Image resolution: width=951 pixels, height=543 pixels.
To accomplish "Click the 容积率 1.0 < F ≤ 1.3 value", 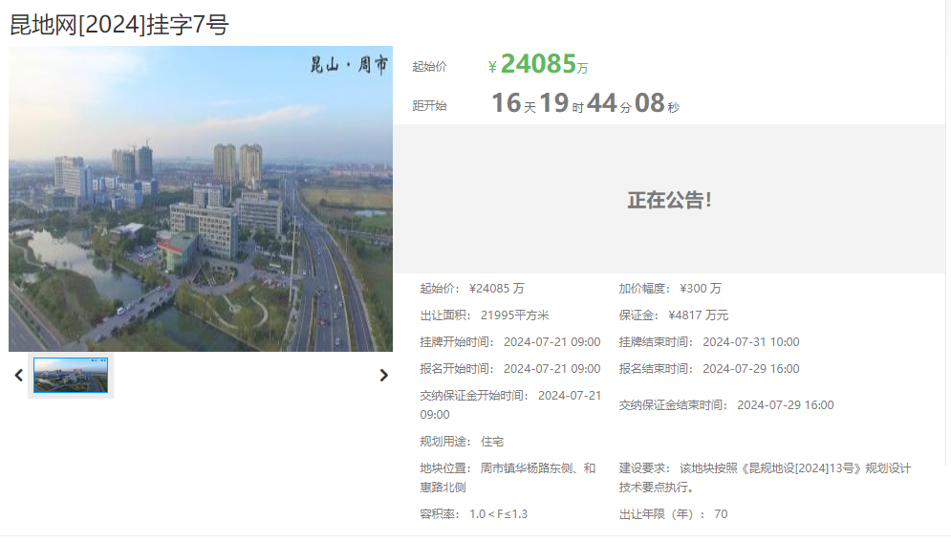I will point(498,514).
